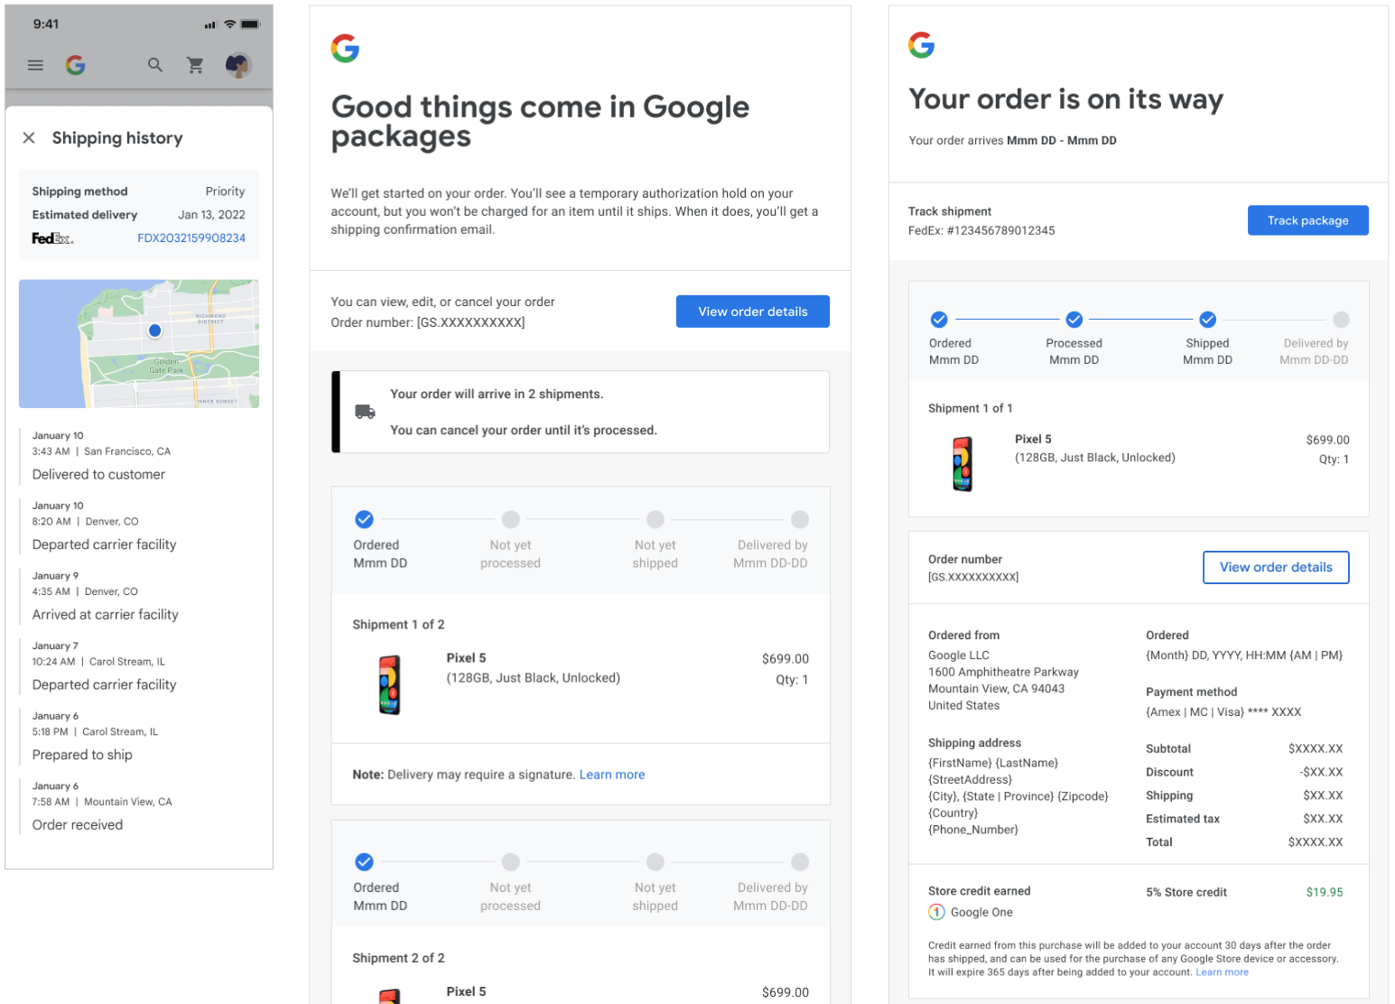1395x1004 pixels.
Task: Open the San Francisco map thumbnail
Action: click(139, 344)
